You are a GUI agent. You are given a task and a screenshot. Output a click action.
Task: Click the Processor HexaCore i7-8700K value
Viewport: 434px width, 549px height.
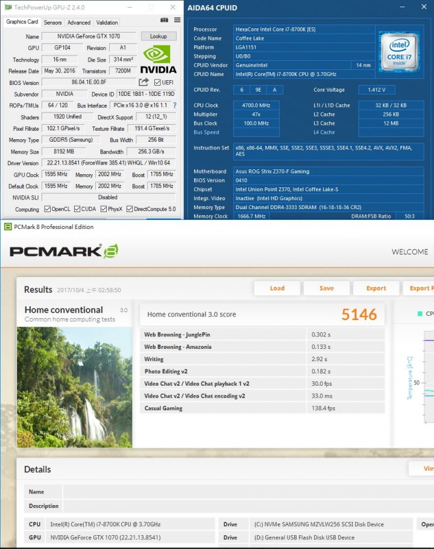click(304, 29)
